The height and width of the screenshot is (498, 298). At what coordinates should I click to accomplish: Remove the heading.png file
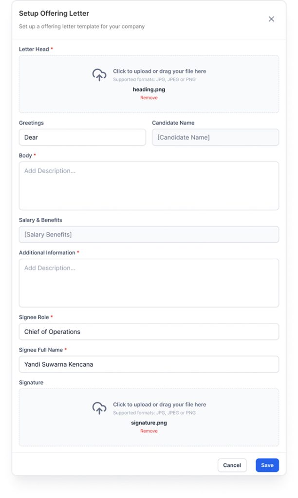coord(149,97)
